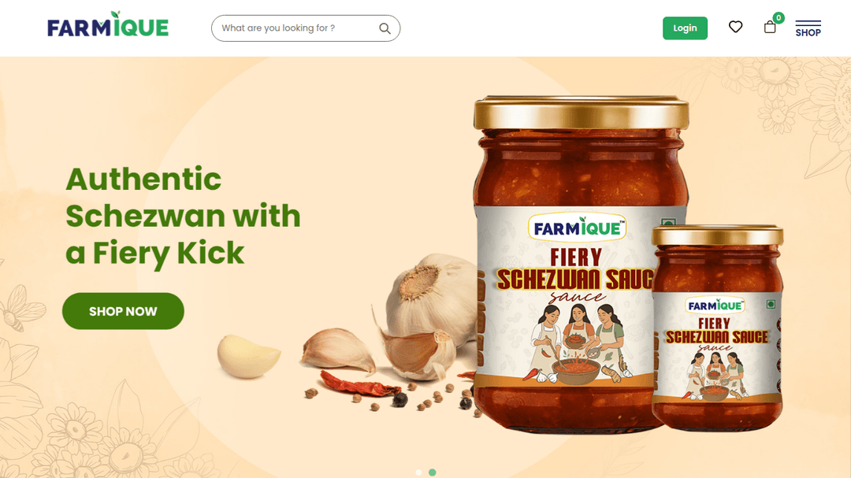Click the SHOP NOW button

123,311
